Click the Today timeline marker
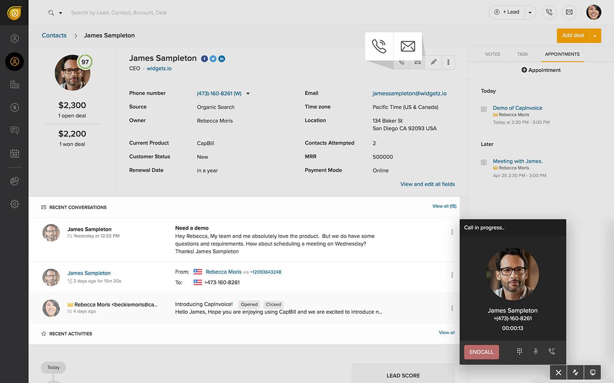The image size is (614, 383). pos(53,368)
